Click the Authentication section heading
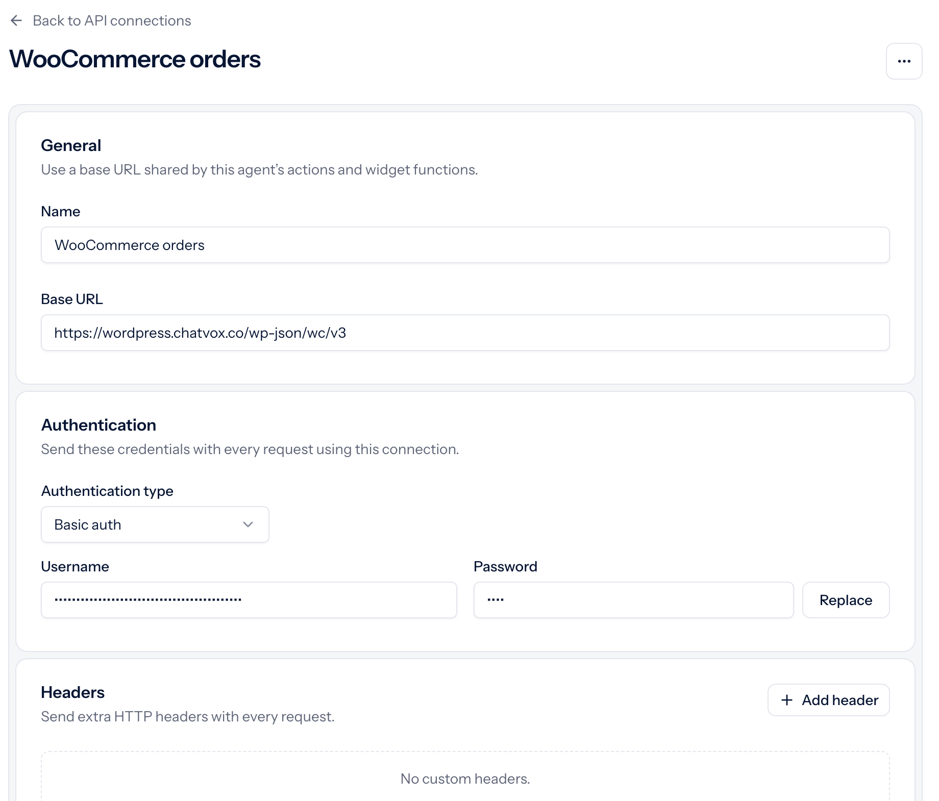 pos(98,425)
